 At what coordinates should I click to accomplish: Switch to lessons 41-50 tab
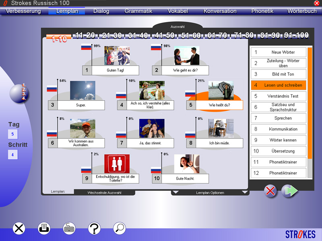[164, 35]
